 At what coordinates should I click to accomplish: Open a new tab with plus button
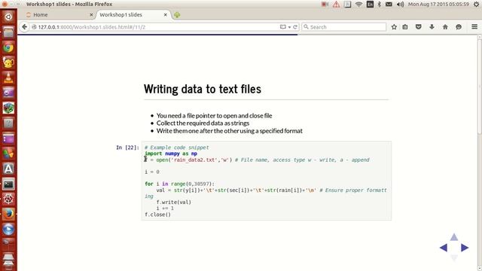click(177, 15)
